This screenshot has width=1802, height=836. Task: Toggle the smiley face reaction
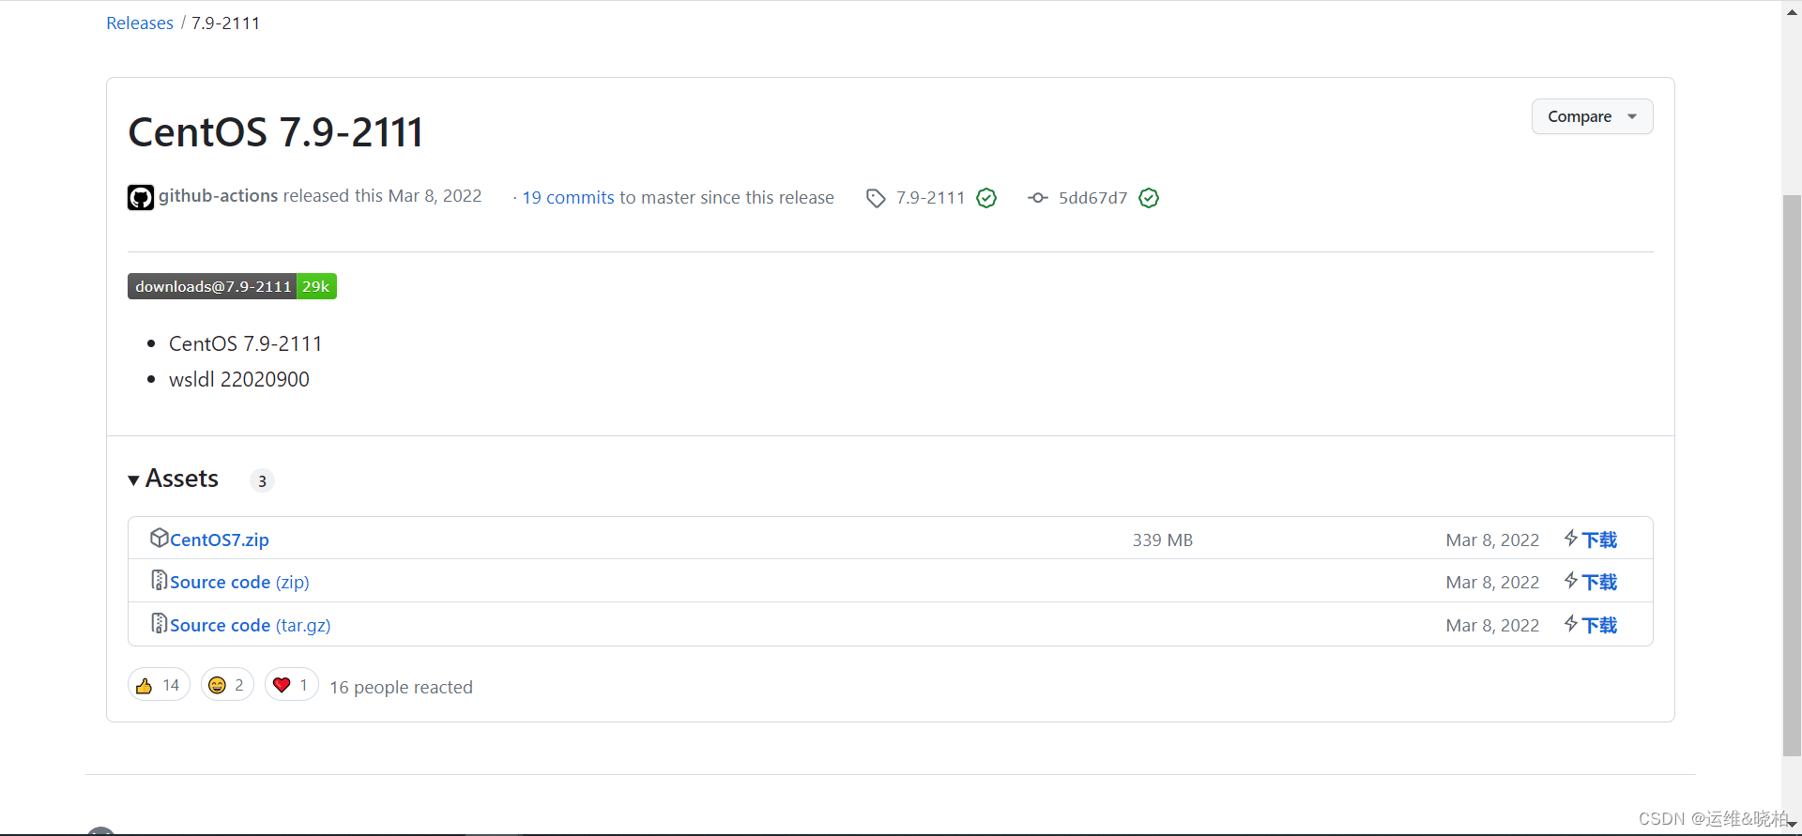click(x=227, y=685)
